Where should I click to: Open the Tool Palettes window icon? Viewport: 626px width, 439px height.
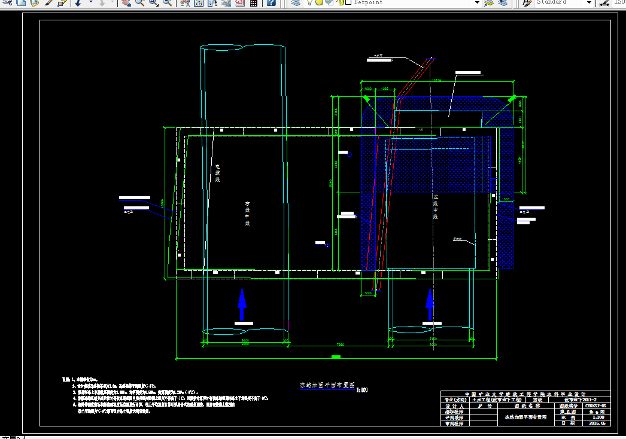click(x=212, y=2)
